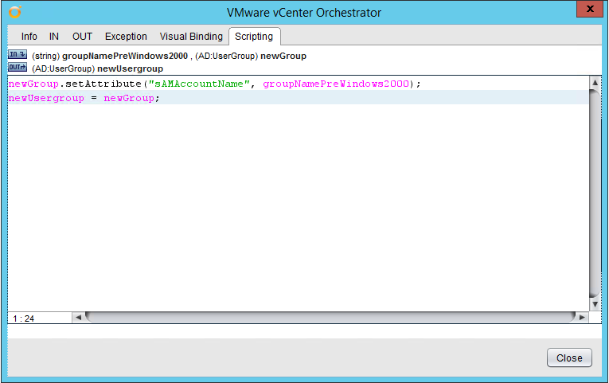
Task: Click groupNamePreWindows2000 input parameter
Action: pyautogui.click(x=125, y=56)
